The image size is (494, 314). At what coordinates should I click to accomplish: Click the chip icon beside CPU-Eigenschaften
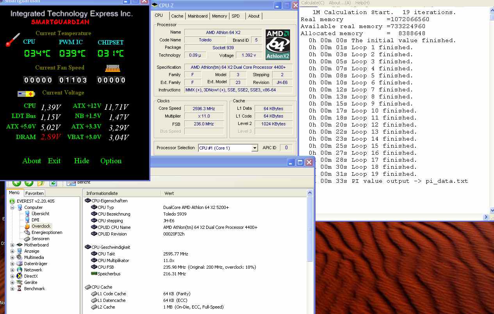coord(88,201)
